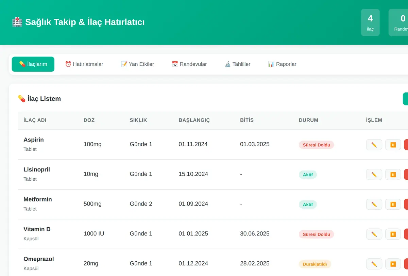Image resolution: width=408 pixels, height=276 pixels.
Task: Open the Yan Etkiler tab
Action: [x=137, y=64]
